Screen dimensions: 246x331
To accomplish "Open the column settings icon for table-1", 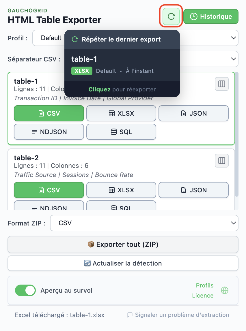I will pos(222,84).
